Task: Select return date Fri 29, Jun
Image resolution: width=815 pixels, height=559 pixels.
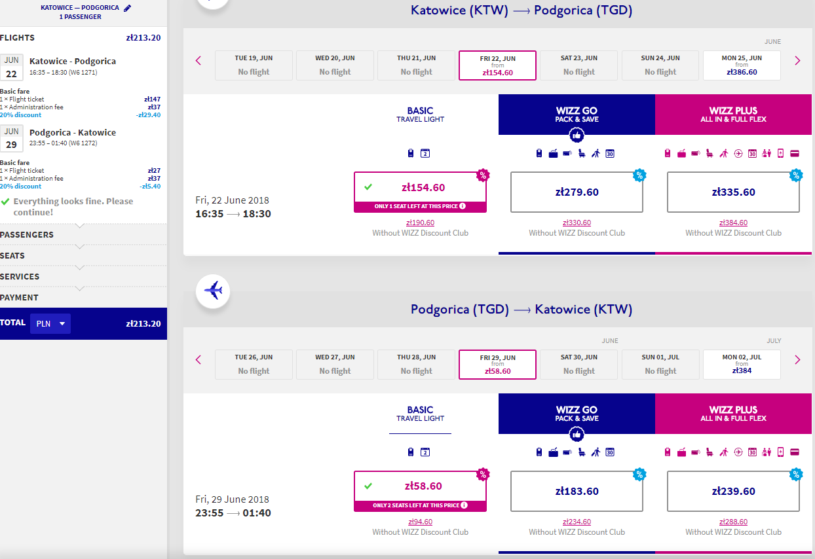Action: coord(498,365)
